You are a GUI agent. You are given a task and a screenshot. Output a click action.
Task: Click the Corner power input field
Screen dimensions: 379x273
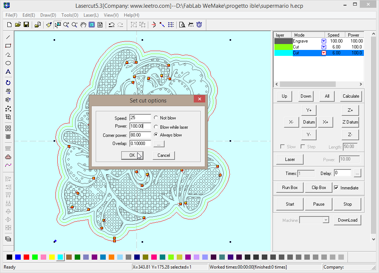(x=140, y=135)
